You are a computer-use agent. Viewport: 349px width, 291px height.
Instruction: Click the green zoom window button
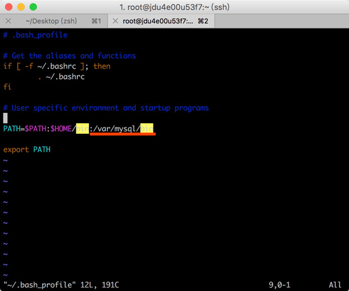click(33, 7)
